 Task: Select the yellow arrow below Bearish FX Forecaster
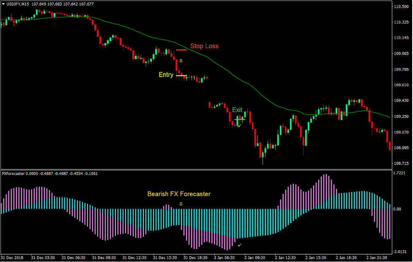[180, 204]
